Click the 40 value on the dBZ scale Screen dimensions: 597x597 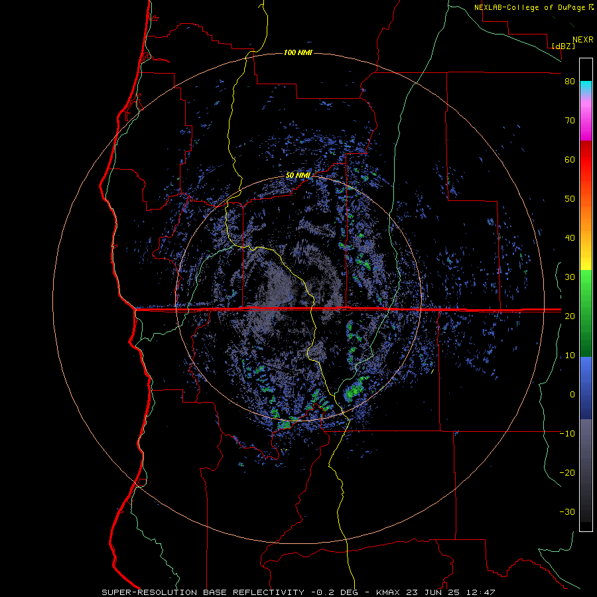(570, 238)
